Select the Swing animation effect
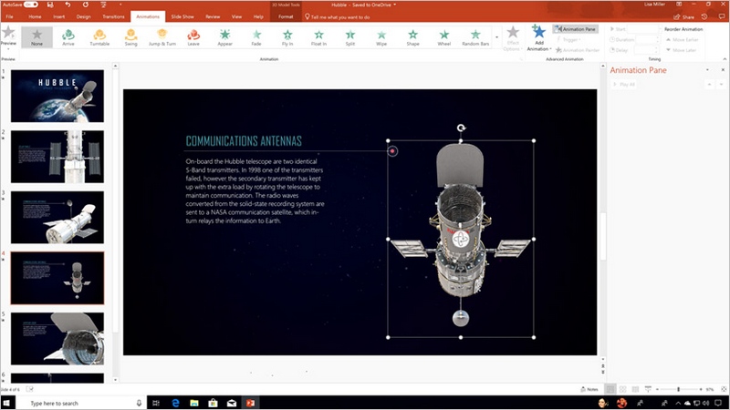This screenshot has height=410, width=730. (130, 36)
